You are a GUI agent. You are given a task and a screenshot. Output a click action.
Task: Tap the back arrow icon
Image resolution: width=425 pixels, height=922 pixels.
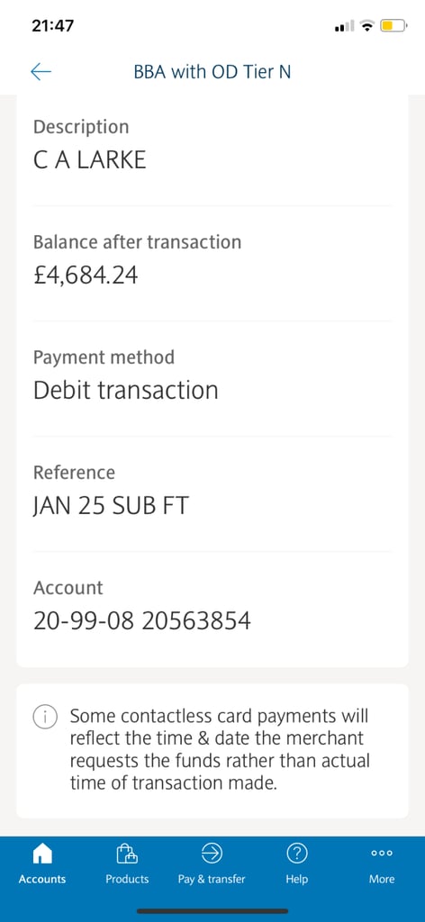41,72
